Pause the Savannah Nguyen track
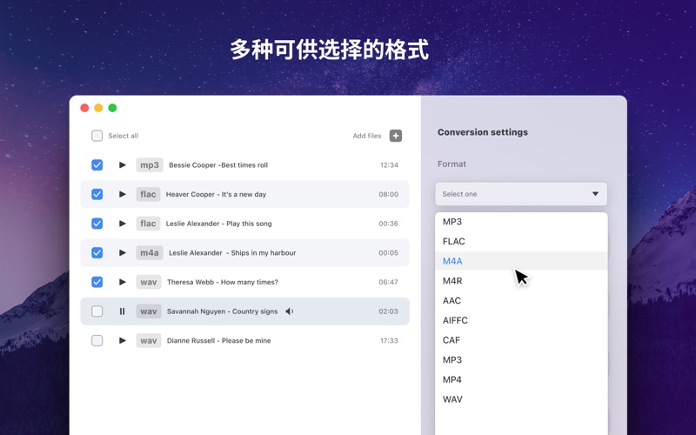Image resolution: width=696 pixels, height=435 pixels. [x=123, y=311]
